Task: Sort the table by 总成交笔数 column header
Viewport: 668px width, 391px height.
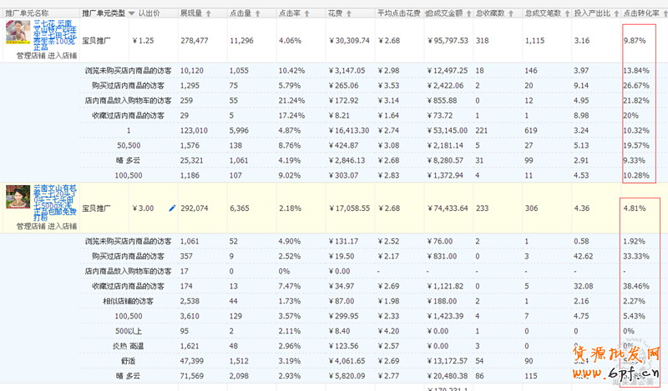Action: click(543, 14)
